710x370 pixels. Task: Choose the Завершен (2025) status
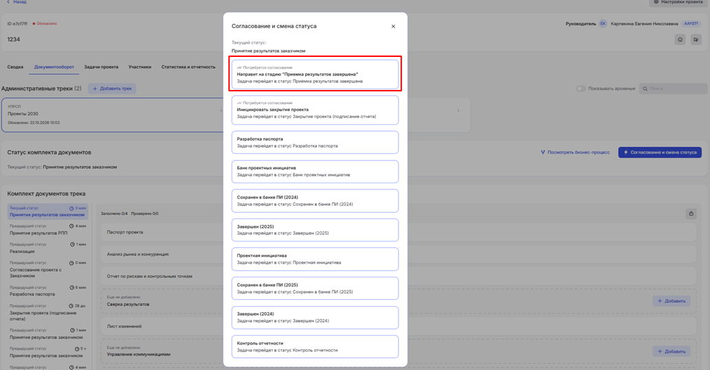point(315,230)
